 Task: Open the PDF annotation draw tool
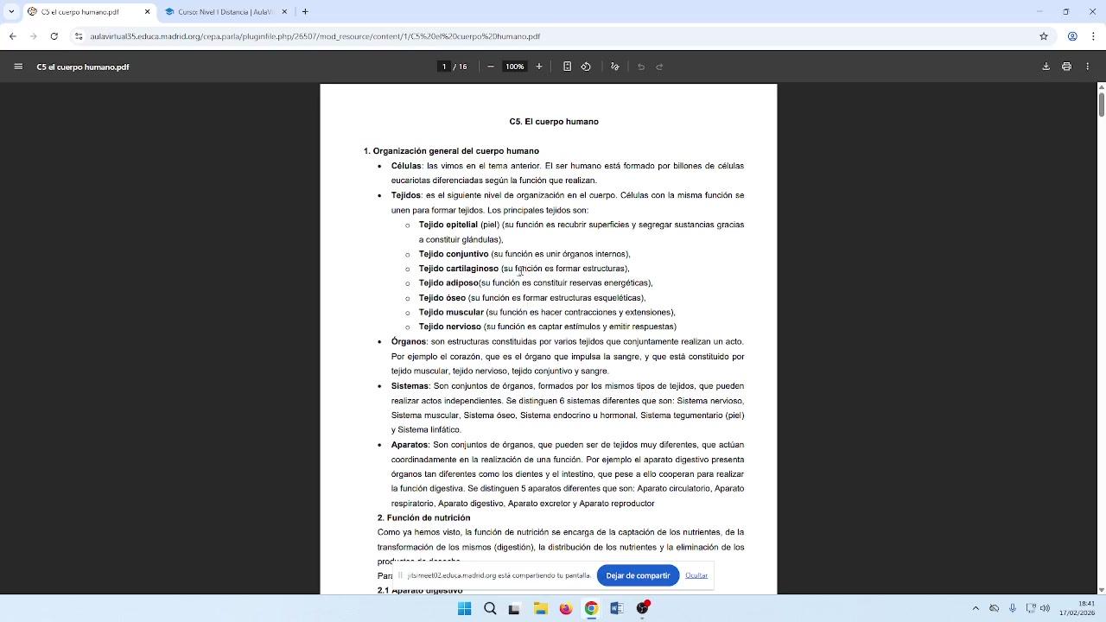615,67
